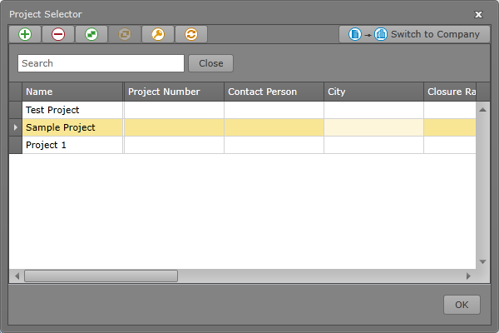
Task: Sort by City column header
Action: (374, 92)
